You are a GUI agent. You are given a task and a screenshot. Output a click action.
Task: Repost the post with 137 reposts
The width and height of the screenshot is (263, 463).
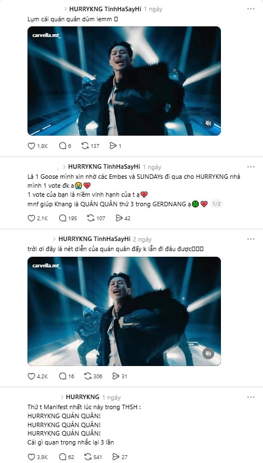coord(85,146)
